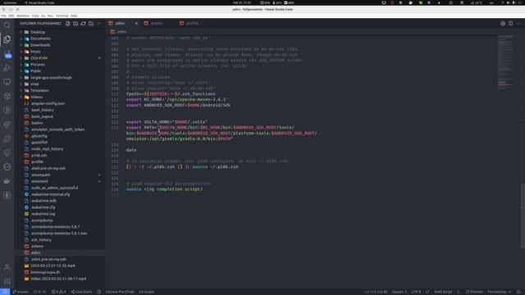Screen dimensions: 525x295
Task: Click the editor vertical scrollbar
Action: [523, 216]
